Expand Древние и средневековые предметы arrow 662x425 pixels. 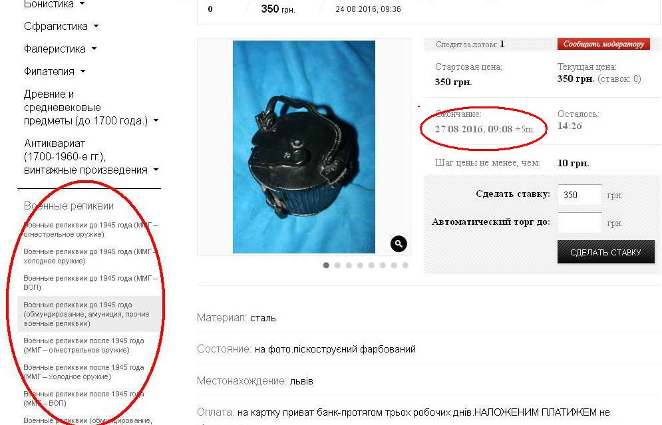[156, 120]
